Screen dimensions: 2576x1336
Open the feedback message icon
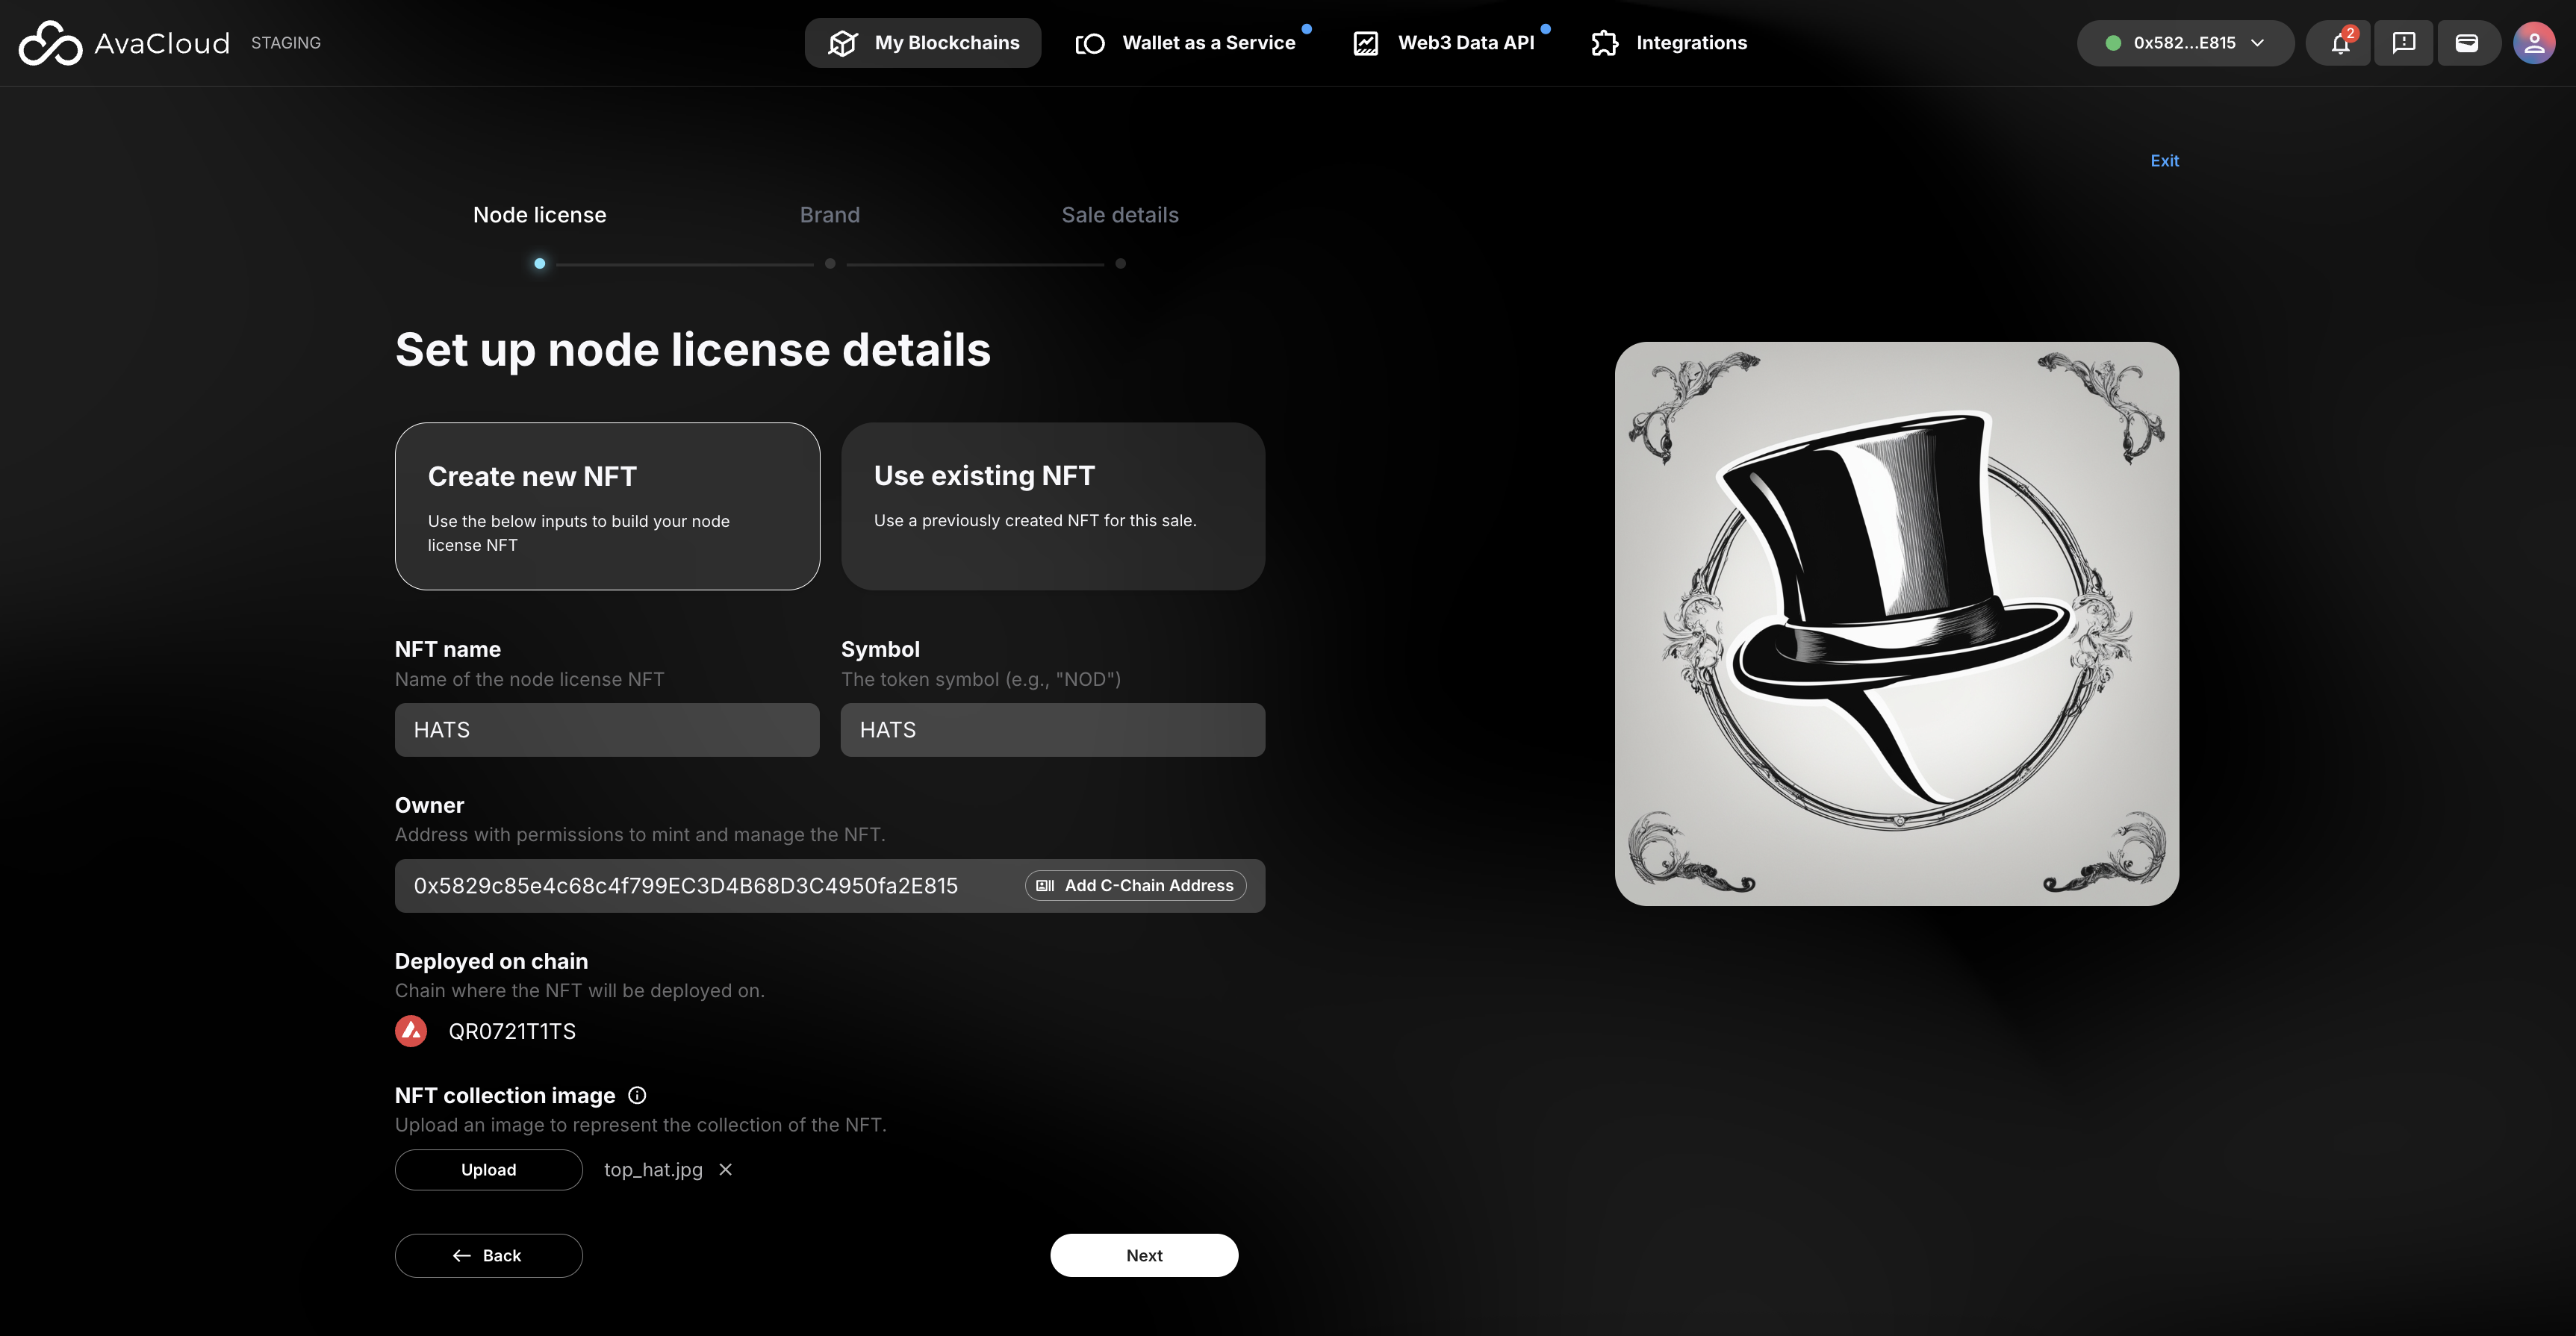pos(2403,43)
